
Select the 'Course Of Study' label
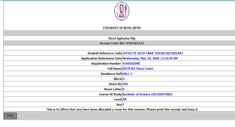pos(110,94)
